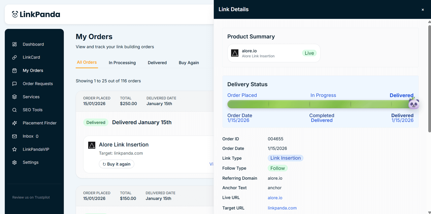Open the Dashboard from the sidebar

(14, 44)
